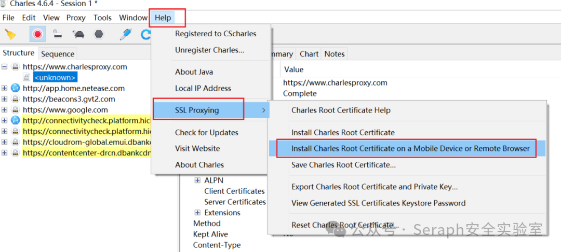Click lock icon beside www.google.com
The image size is (561, 252).
[x=16, y=109]
